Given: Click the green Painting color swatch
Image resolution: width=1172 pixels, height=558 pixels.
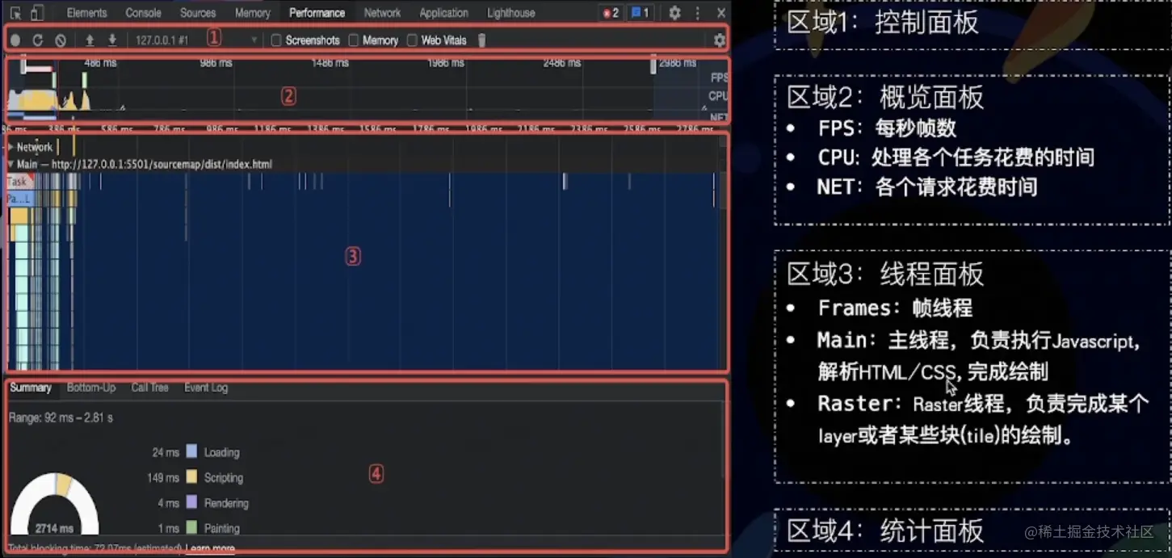Looking at the screenshot, I should [x=191, y=527].
